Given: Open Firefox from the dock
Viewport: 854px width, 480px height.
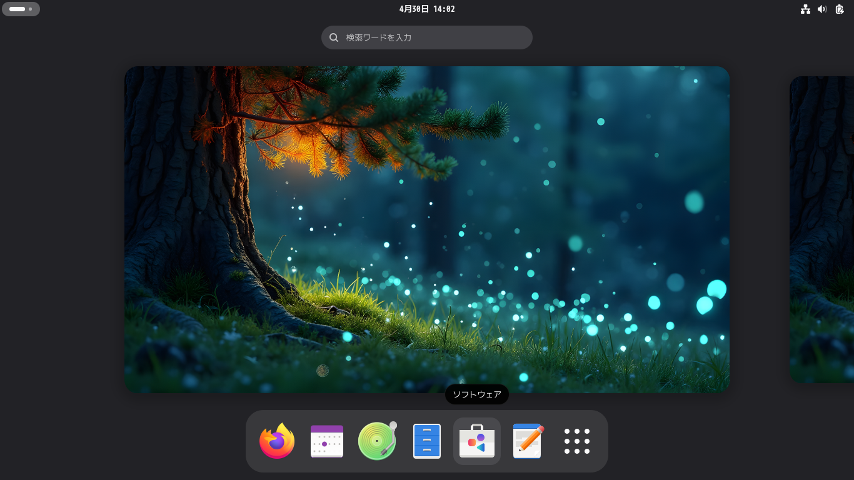Looking at the screenshot, I should pyautogui.click(x=277, y=441).
